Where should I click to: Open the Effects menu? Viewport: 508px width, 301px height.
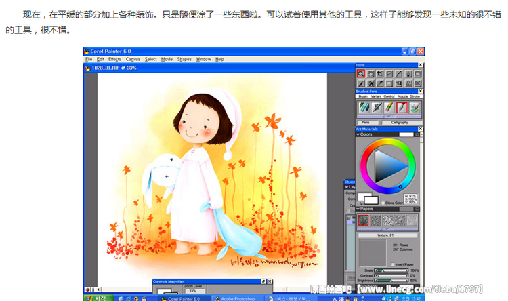pyautogui.click(x=114, y=59)
